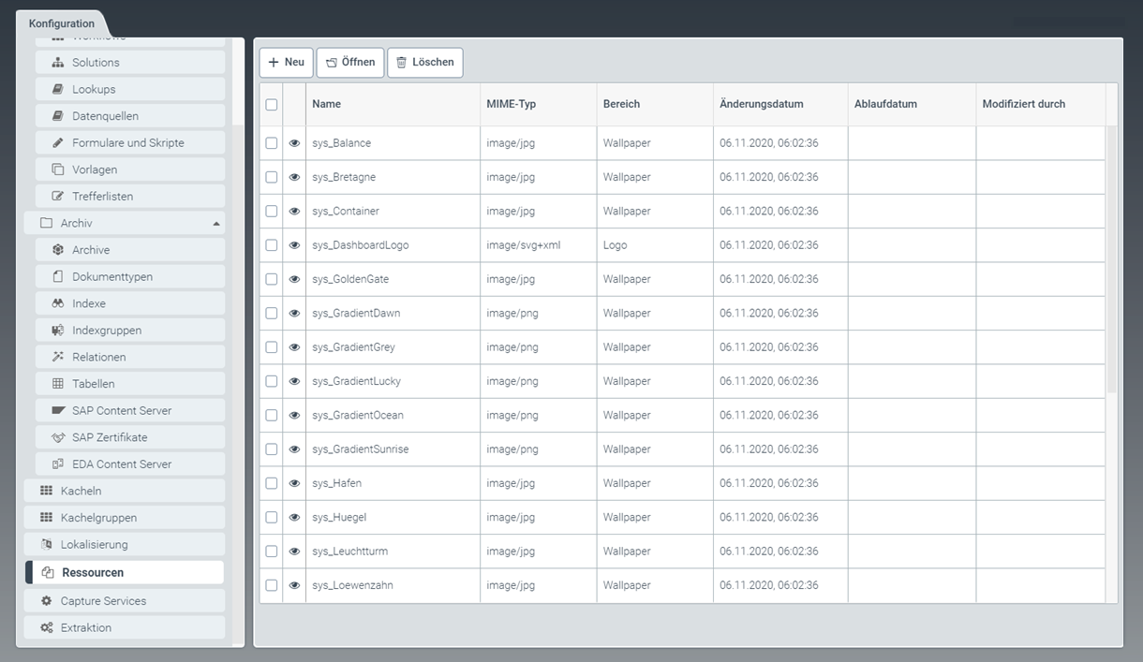This screenshot has height=662, width=1143.
Task: Check the sys_Balance row checkbox
Action: (x=272, y=143)
